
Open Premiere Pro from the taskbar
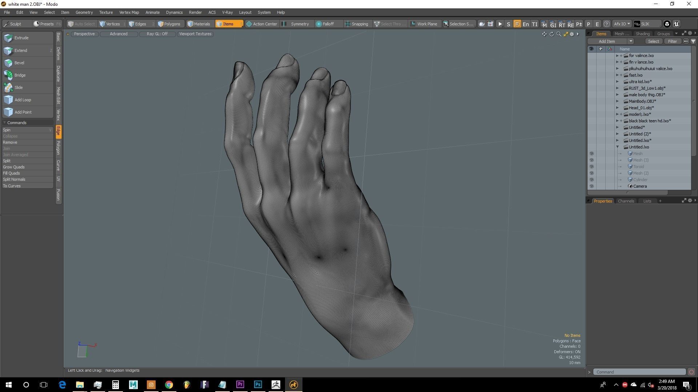tap(240, 385)
